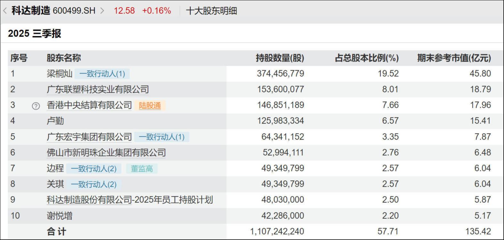Viewport: 504px width, 240px height.
Task: Go to next stock with right chevron
Action: tap(102, 11)
